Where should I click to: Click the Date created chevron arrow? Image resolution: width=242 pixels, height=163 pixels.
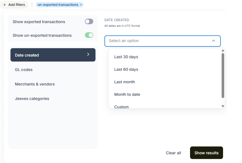(88, 54)
